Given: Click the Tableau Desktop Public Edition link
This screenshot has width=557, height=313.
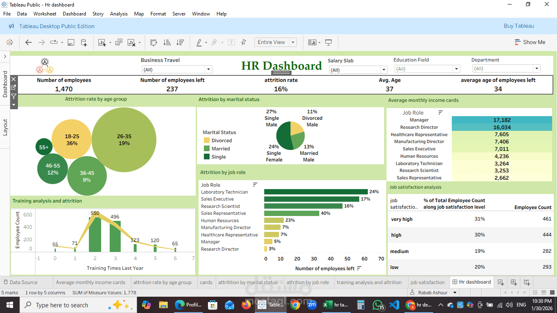Looking at the screenshot, I should click(x=57, y=26).
